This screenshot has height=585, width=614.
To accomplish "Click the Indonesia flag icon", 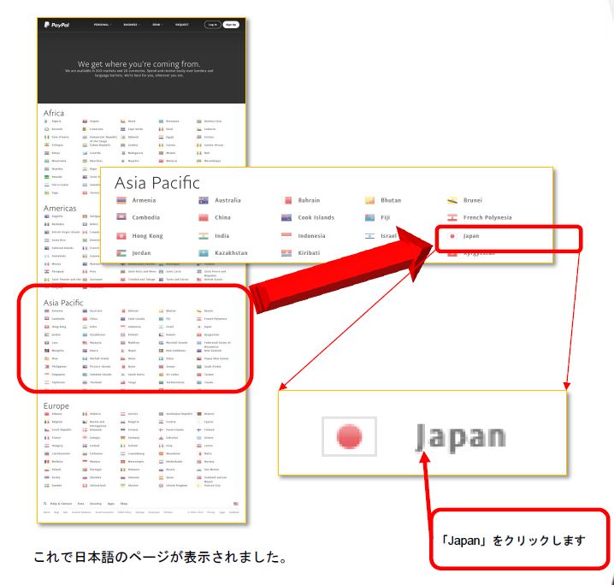I will point(286,236).
